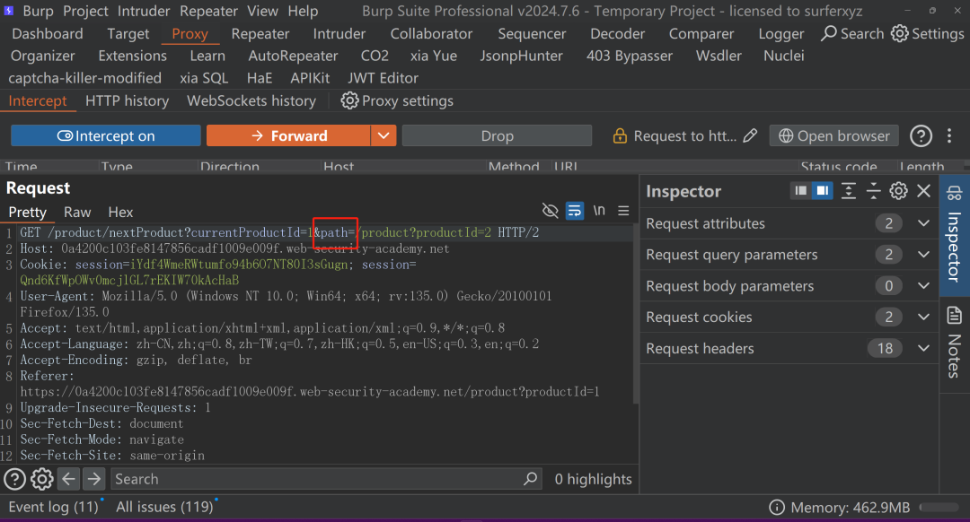Viewport: 970px width, 522px height.
Task: Open the Burp menu
Action: tap(38, 11)
